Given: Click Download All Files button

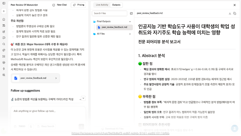Looking at the screenshot, I should (x=112, y=129).
